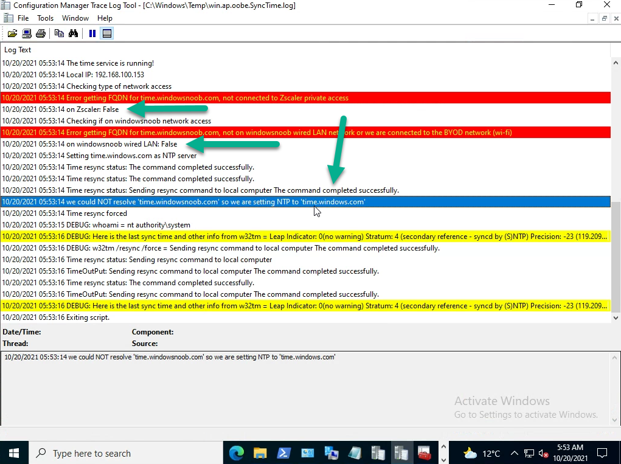Select the 05:53:16 row 'Time resync status: Sending resync command to local computer'
621x464 pixels.
[306, 260]
